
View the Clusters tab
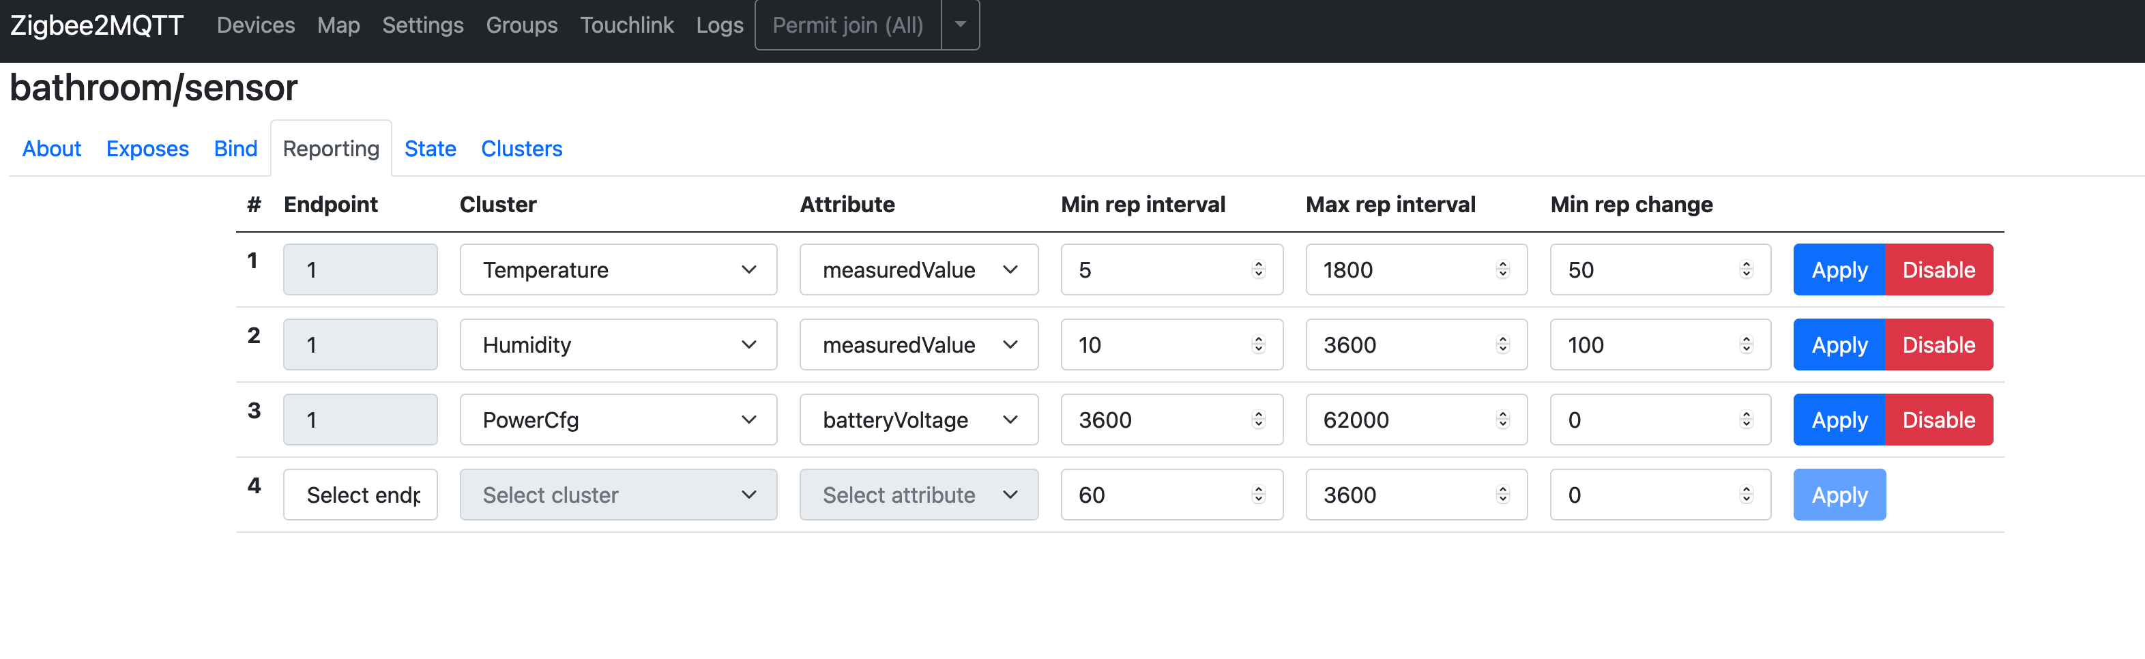coord(522,148)
